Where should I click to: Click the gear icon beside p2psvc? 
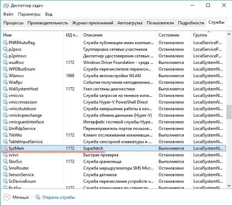pos(5,49)
